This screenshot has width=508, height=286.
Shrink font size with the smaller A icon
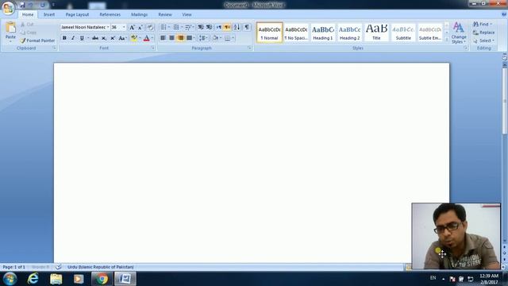click(140, 27)
